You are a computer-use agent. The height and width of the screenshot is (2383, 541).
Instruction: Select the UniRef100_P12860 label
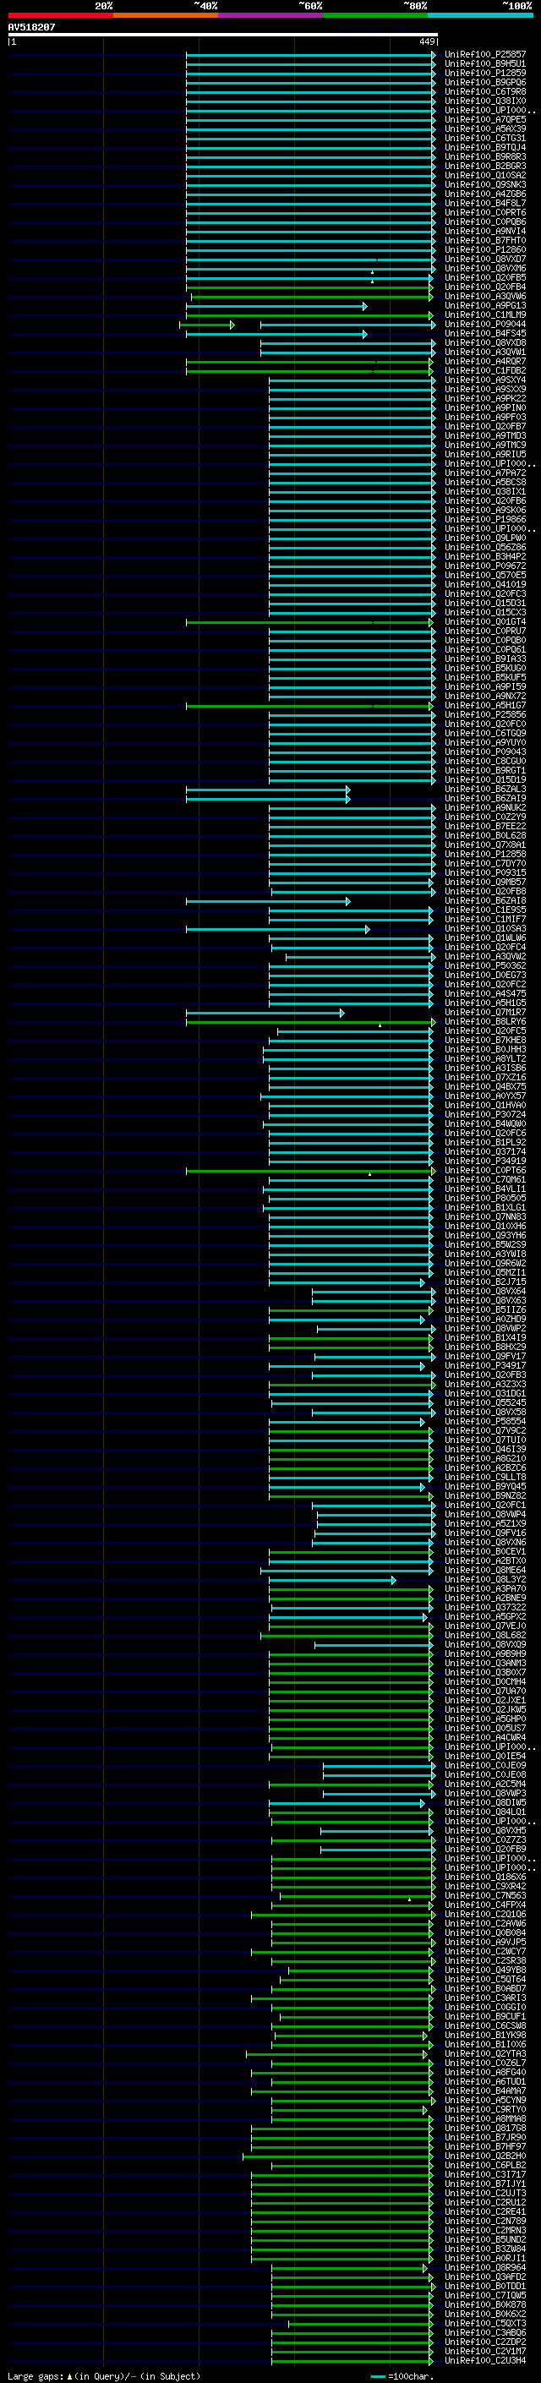pyautogui.click(x=485, y=249)
